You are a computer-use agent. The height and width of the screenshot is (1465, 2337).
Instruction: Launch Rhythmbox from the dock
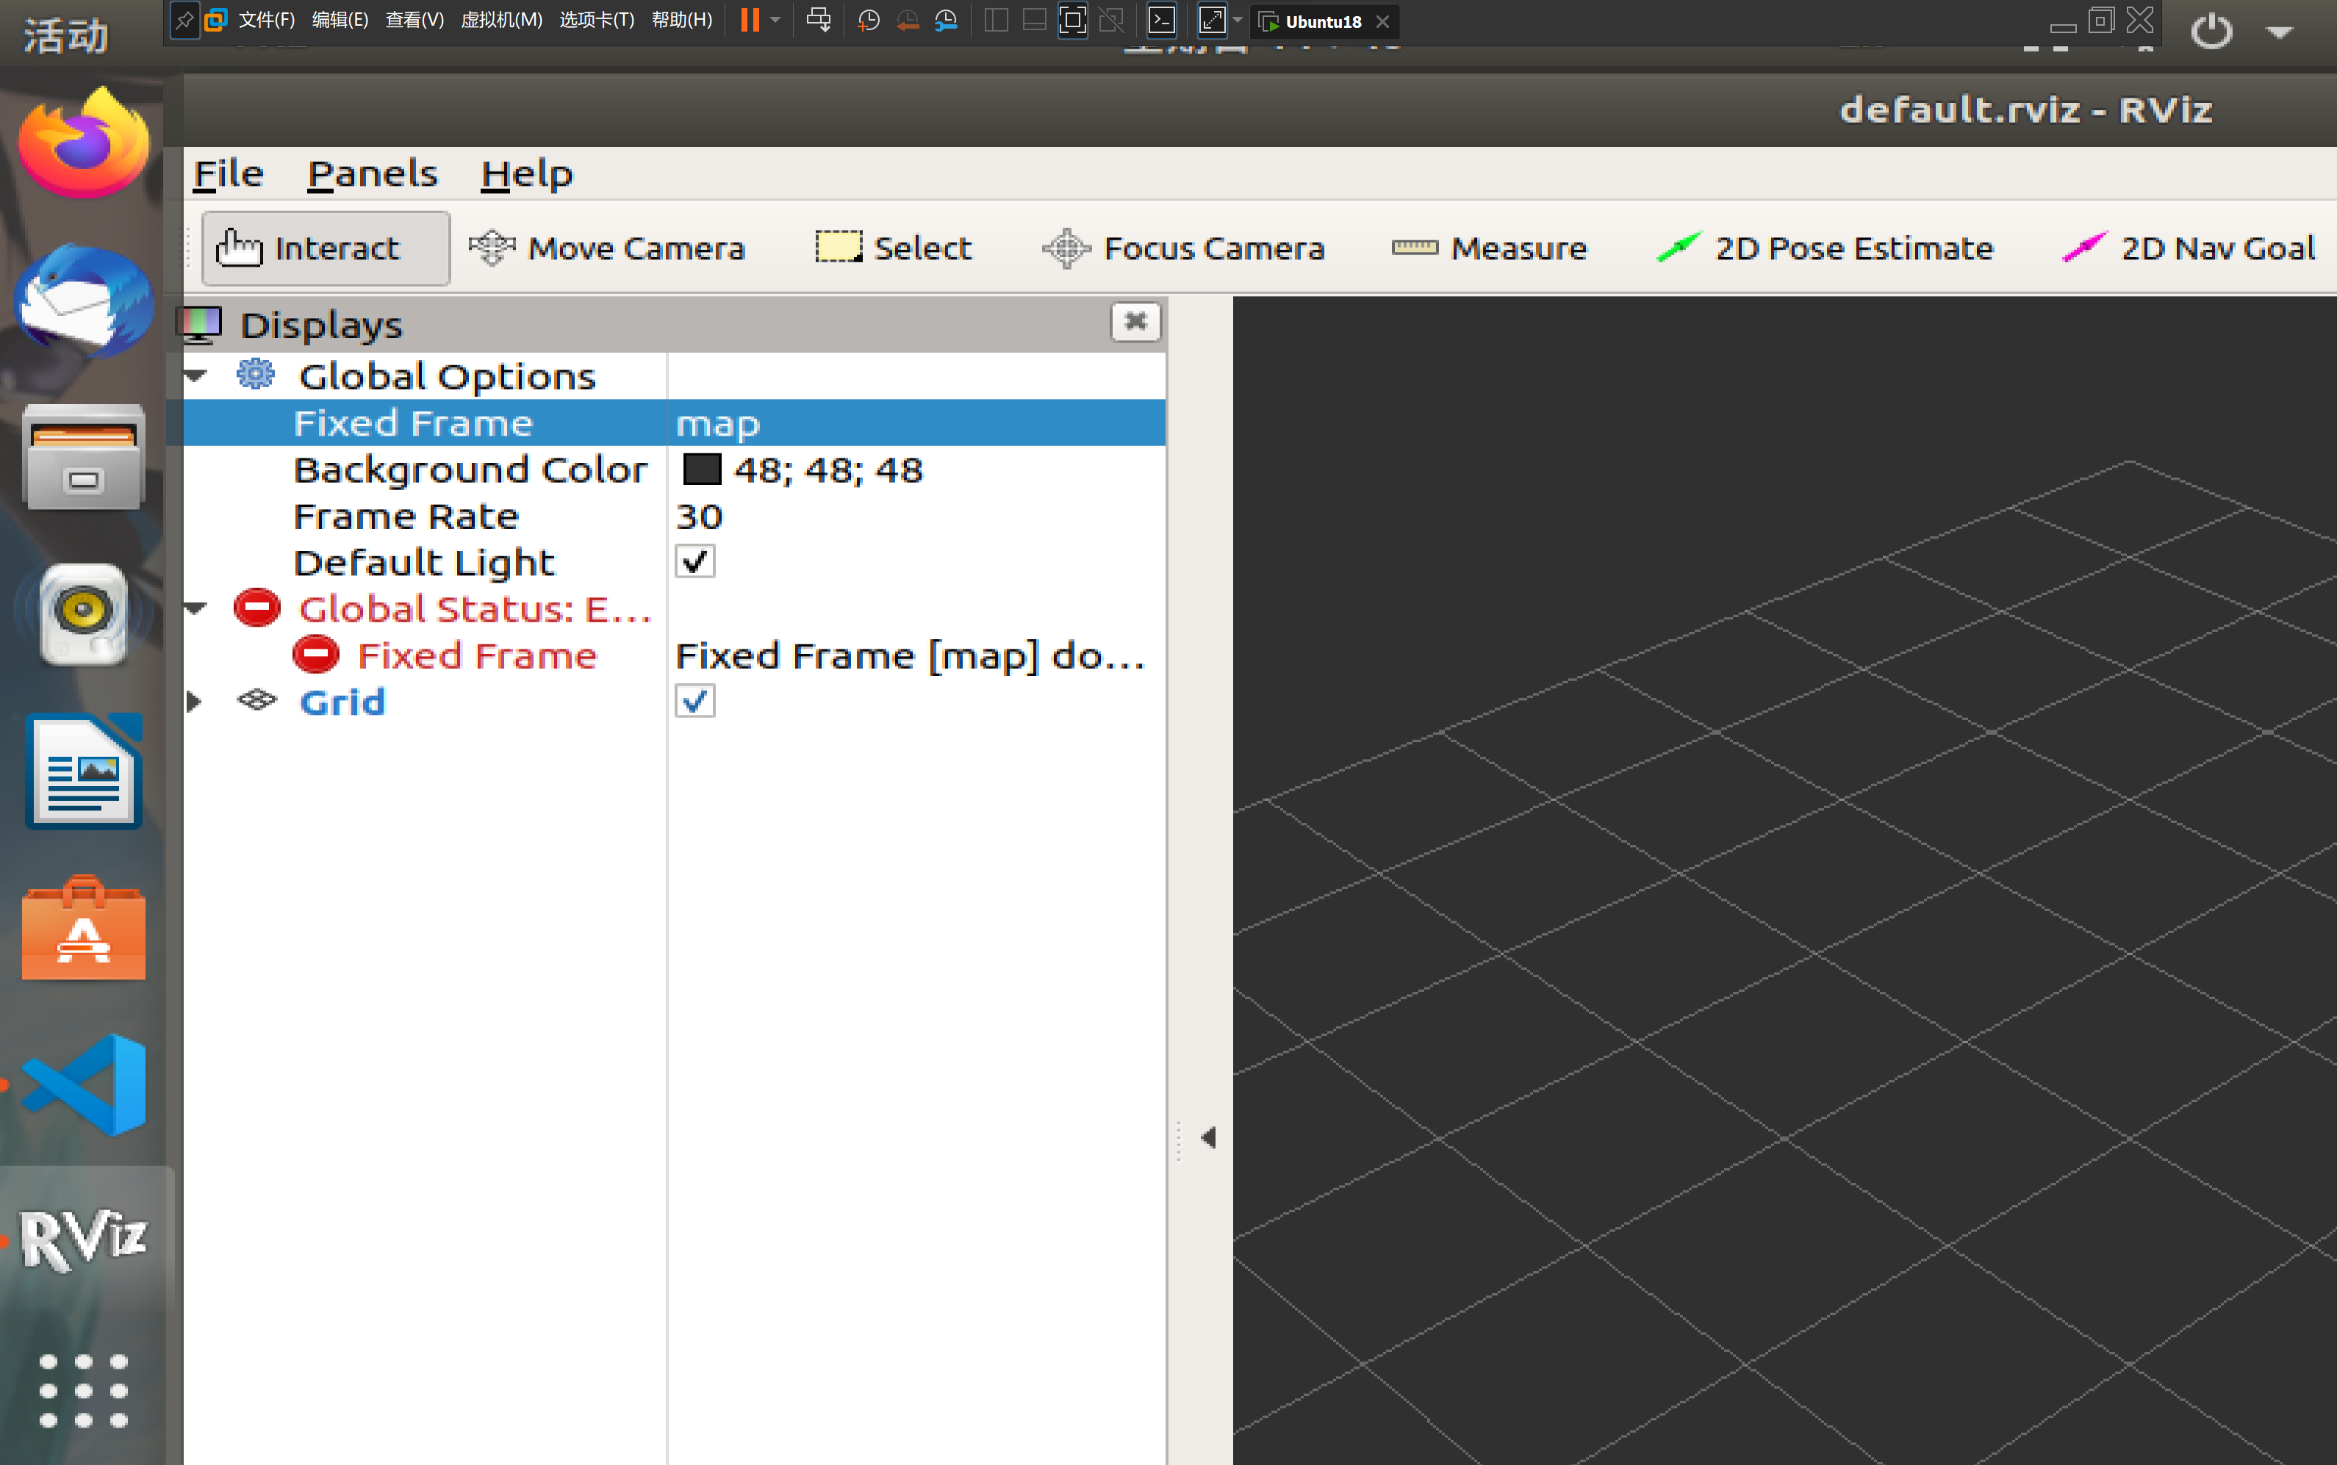point(85,614)
